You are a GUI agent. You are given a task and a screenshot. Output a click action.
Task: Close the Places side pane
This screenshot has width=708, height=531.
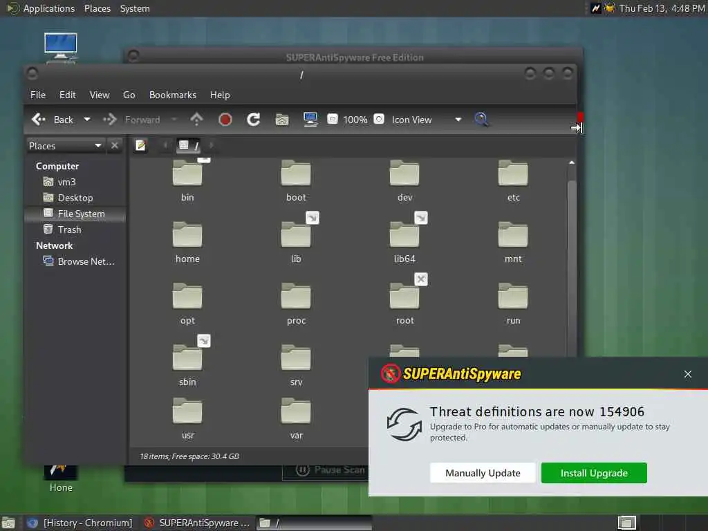tap(115, 145)
